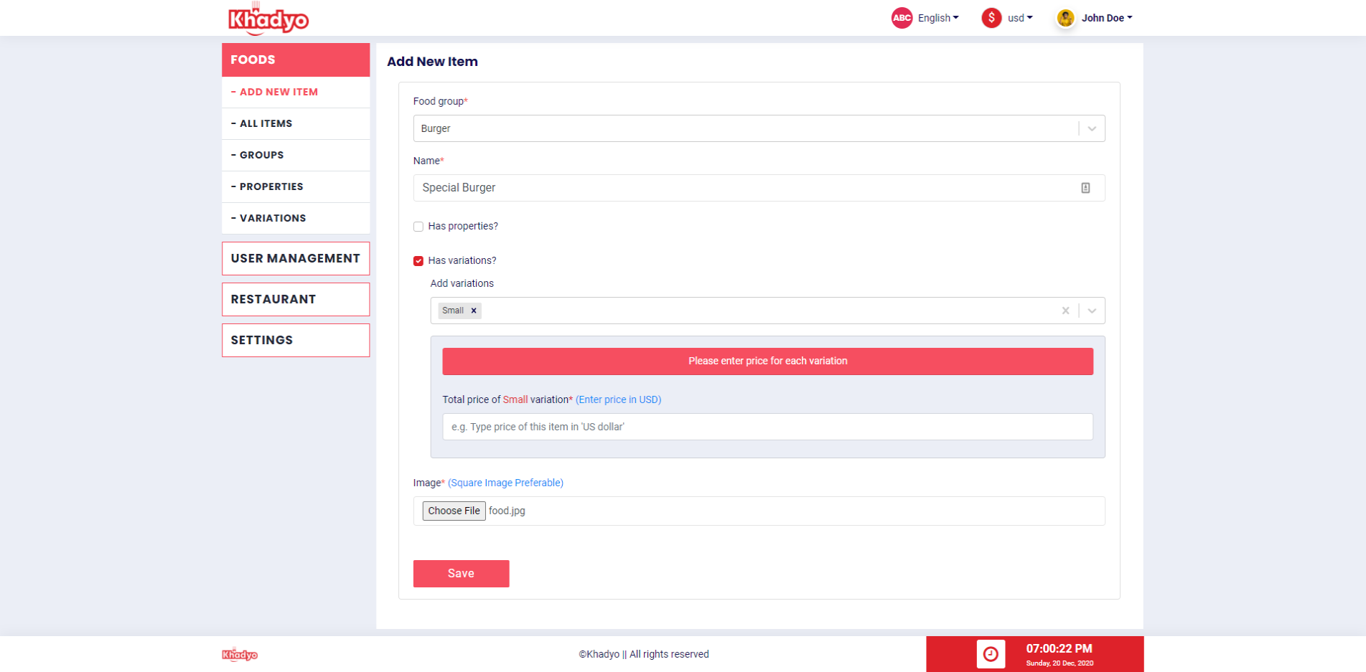Click John Doe's avatar picture

coord(1065,18)
